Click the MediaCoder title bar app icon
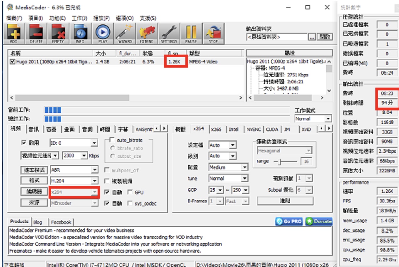This screenshot has height=267, width=399. tap(9, 7)
